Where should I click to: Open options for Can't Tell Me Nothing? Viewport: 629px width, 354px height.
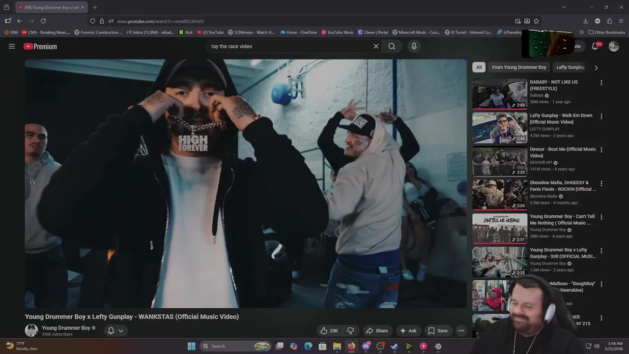pyautogui.click(x=601, y=217)
